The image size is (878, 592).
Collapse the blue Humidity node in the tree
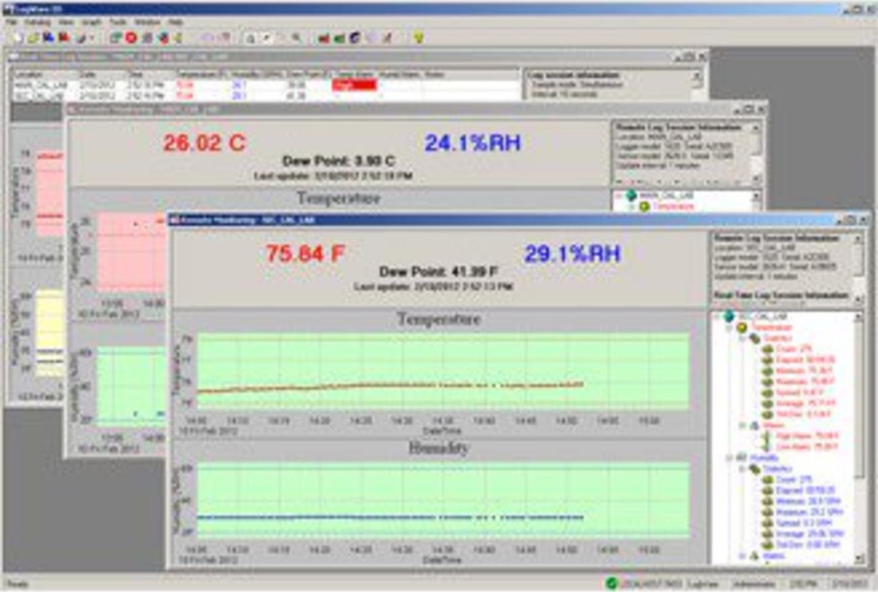tap(729, 457)
